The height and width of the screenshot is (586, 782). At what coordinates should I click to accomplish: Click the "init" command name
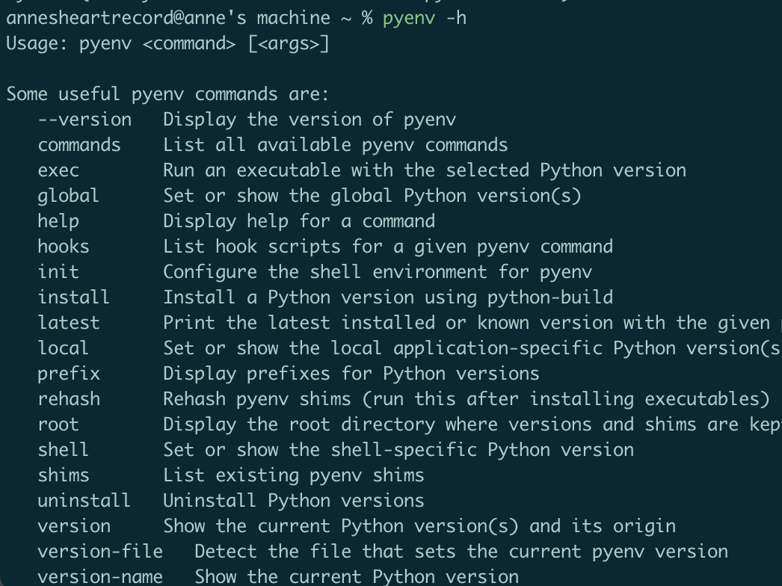click(x=58, y=272)
